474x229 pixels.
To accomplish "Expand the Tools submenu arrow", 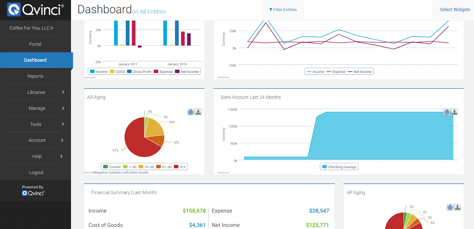I will [x=63, y=124].
